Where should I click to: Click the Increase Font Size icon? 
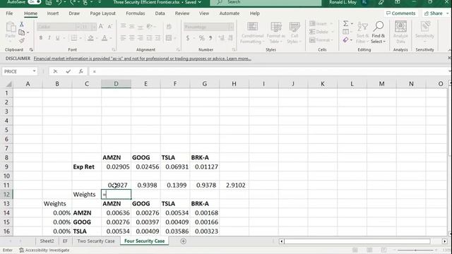coord(101,27)
